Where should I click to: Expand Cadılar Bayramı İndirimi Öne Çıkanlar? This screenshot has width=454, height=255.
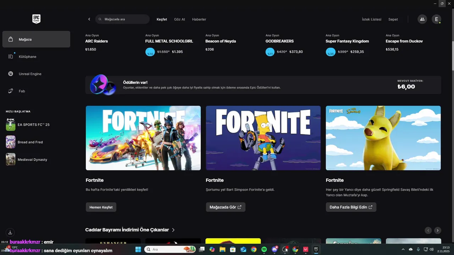tap(130, 230)
